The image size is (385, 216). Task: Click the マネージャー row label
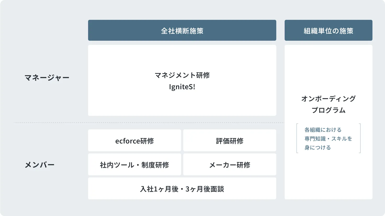click(x=47, y=78)
